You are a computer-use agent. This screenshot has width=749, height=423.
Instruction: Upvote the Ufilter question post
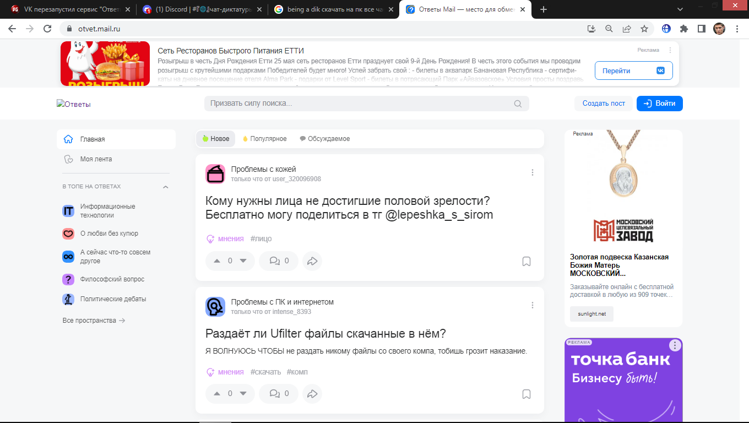click(x=217, y=394)
